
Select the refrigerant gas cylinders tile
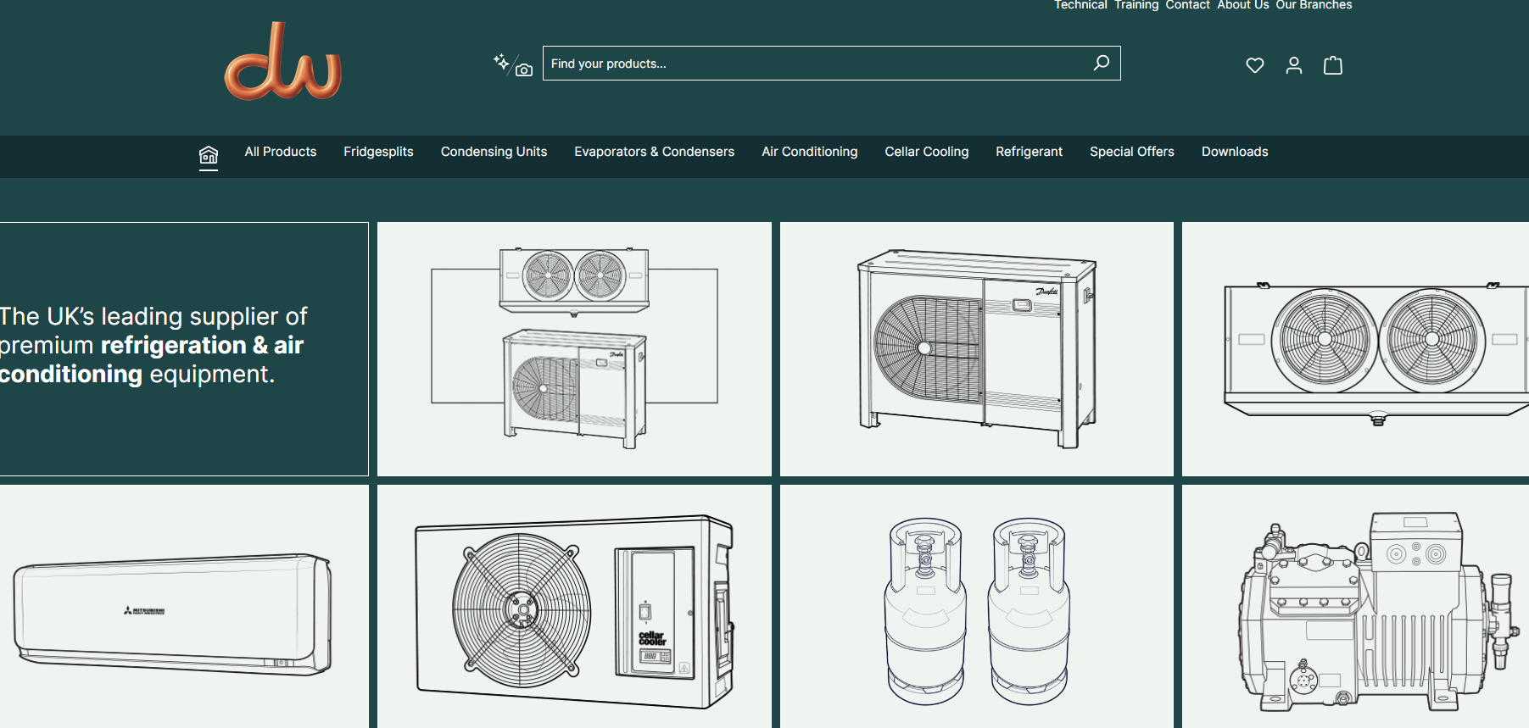(x=976, y=606)
